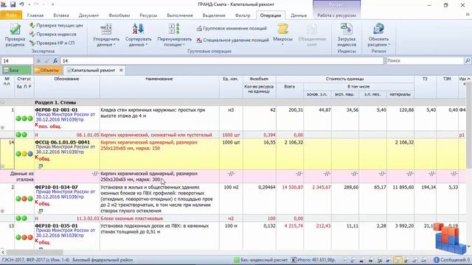Viewport: 472px width, 265px height.
Task: Run Проверка НР и СП
Action: [52, 43]
